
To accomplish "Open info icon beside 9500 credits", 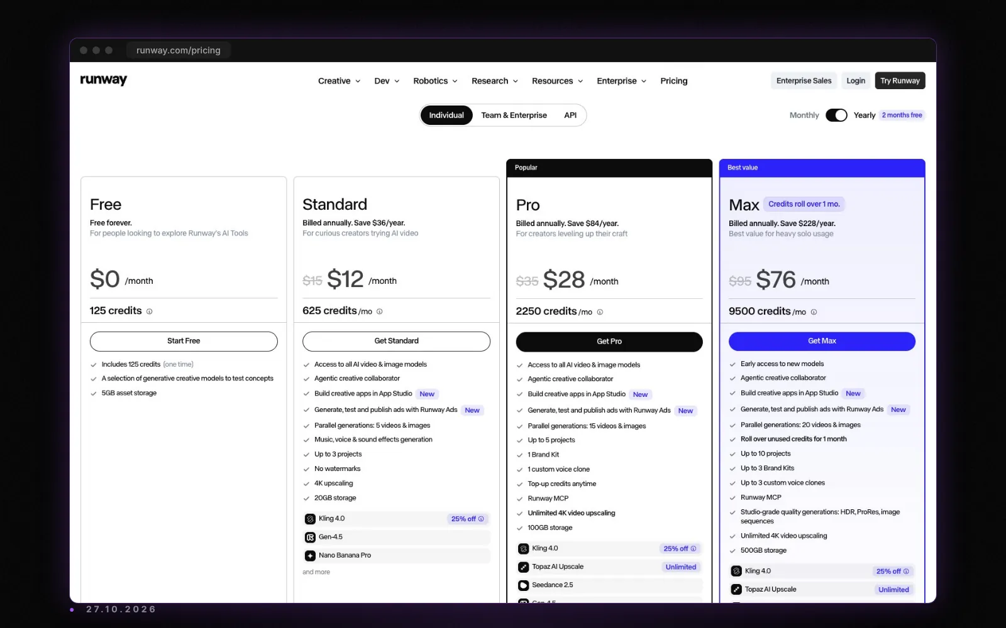I will click(814, 312).
